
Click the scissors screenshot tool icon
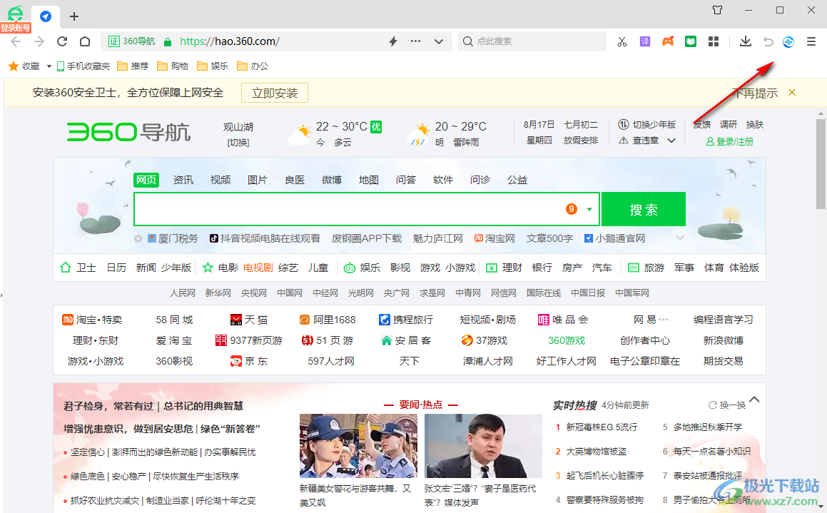coord(621,41)
